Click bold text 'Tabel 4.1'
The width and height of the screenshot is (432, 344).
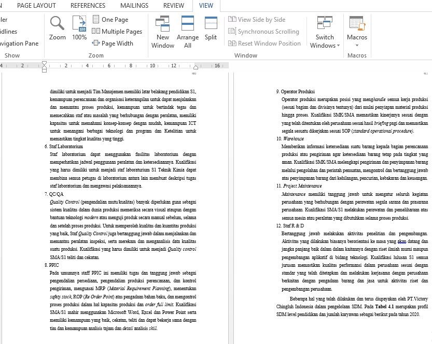coord(384,306)
